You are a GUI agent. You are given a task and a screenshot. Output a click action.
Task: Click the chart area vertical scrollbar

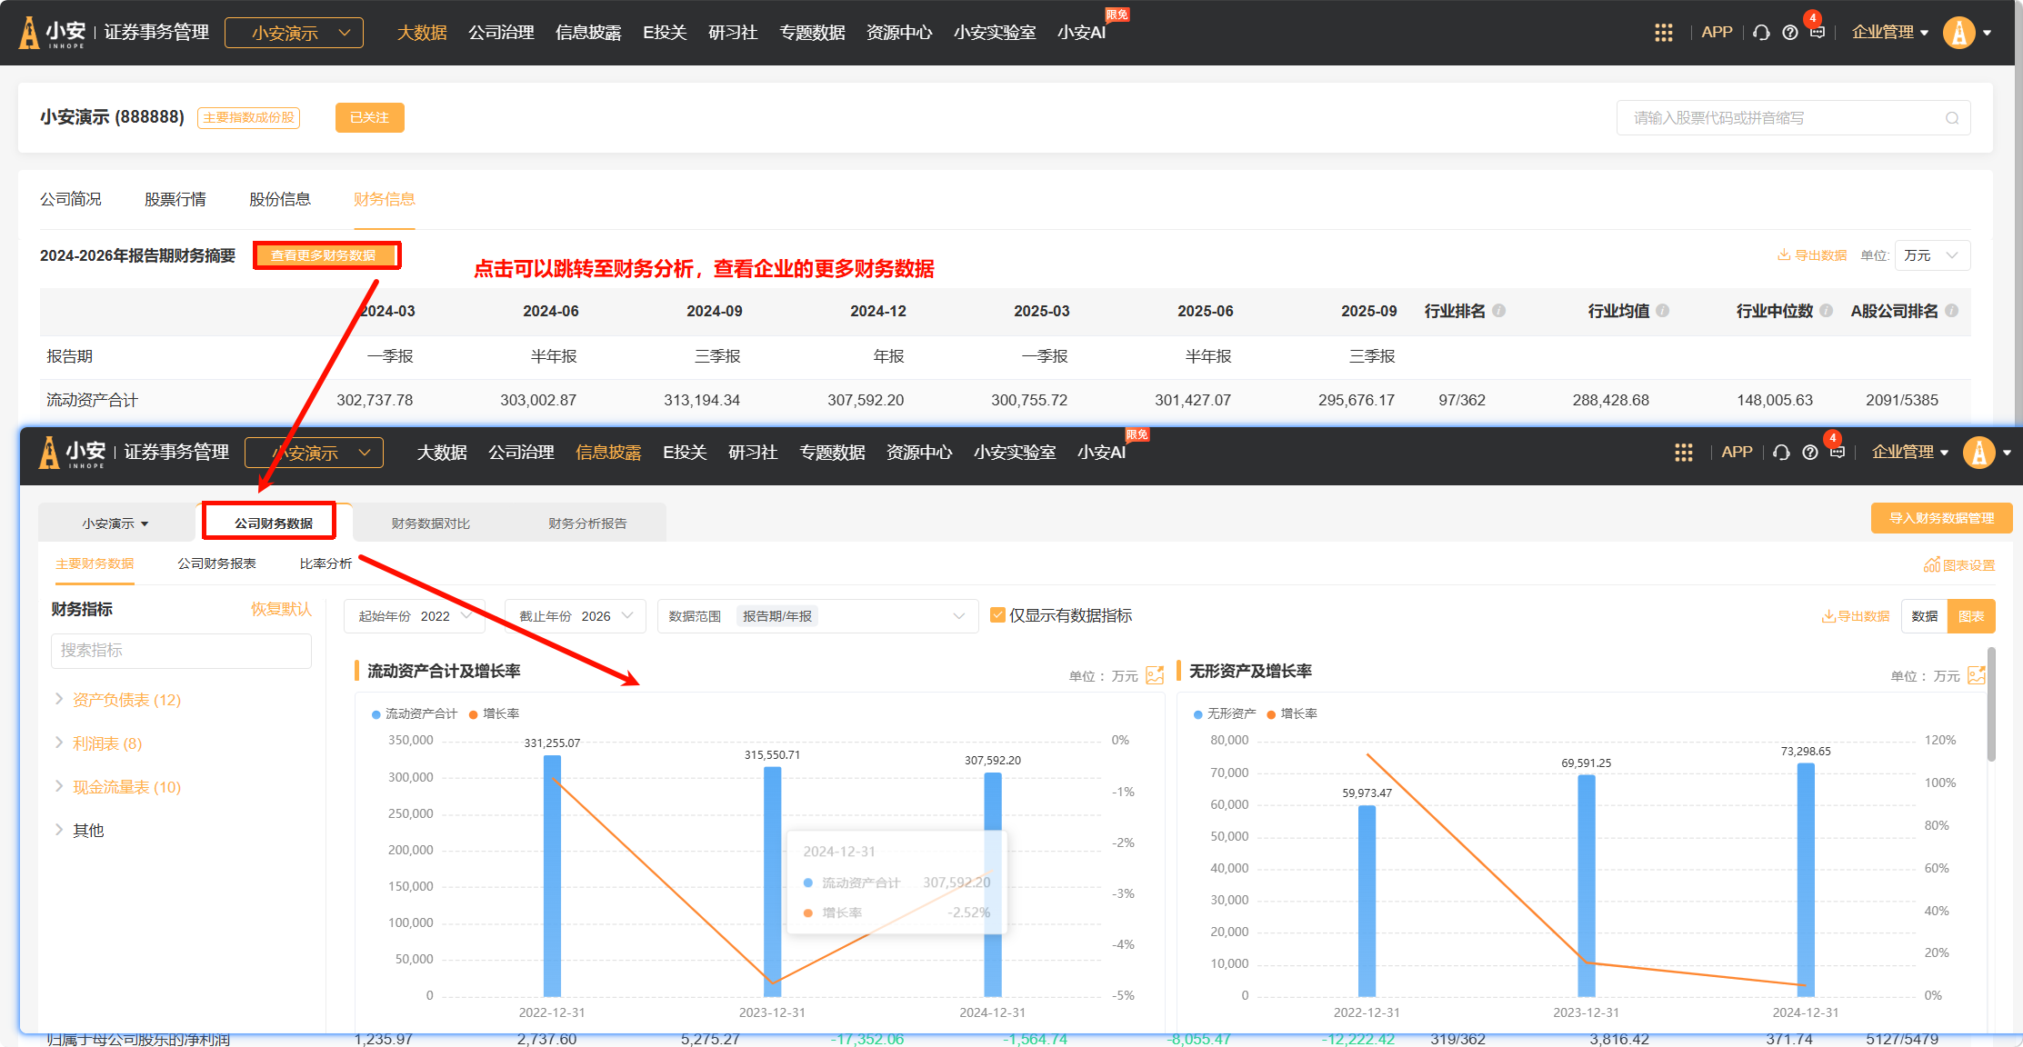tap(1991, 704)
